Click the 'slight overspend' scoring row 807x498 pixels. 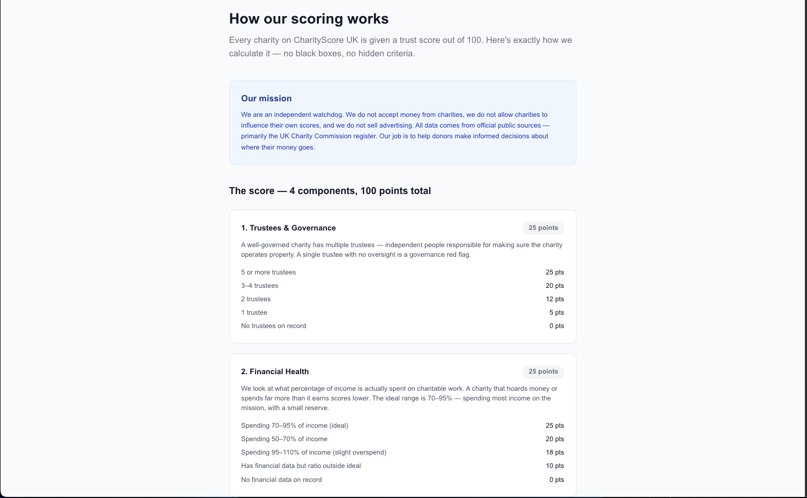click(402, 452)
